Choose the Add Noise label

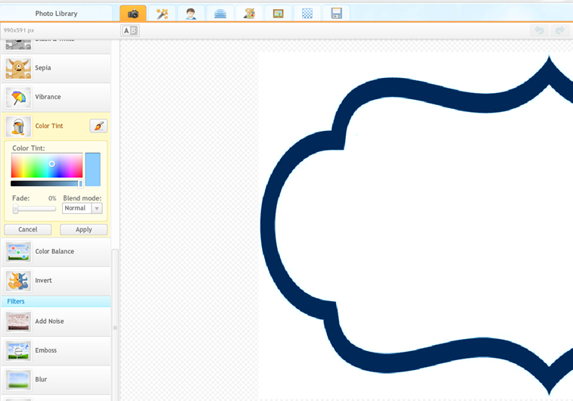pos(50,322)
